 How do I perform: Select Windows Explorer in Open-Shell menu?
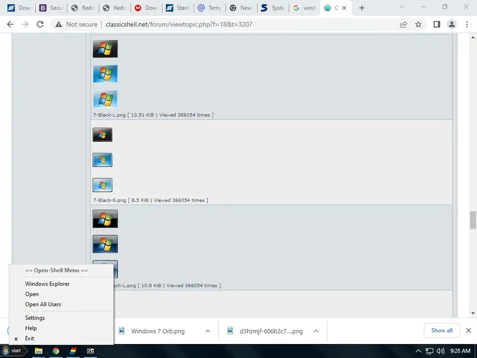61,284
